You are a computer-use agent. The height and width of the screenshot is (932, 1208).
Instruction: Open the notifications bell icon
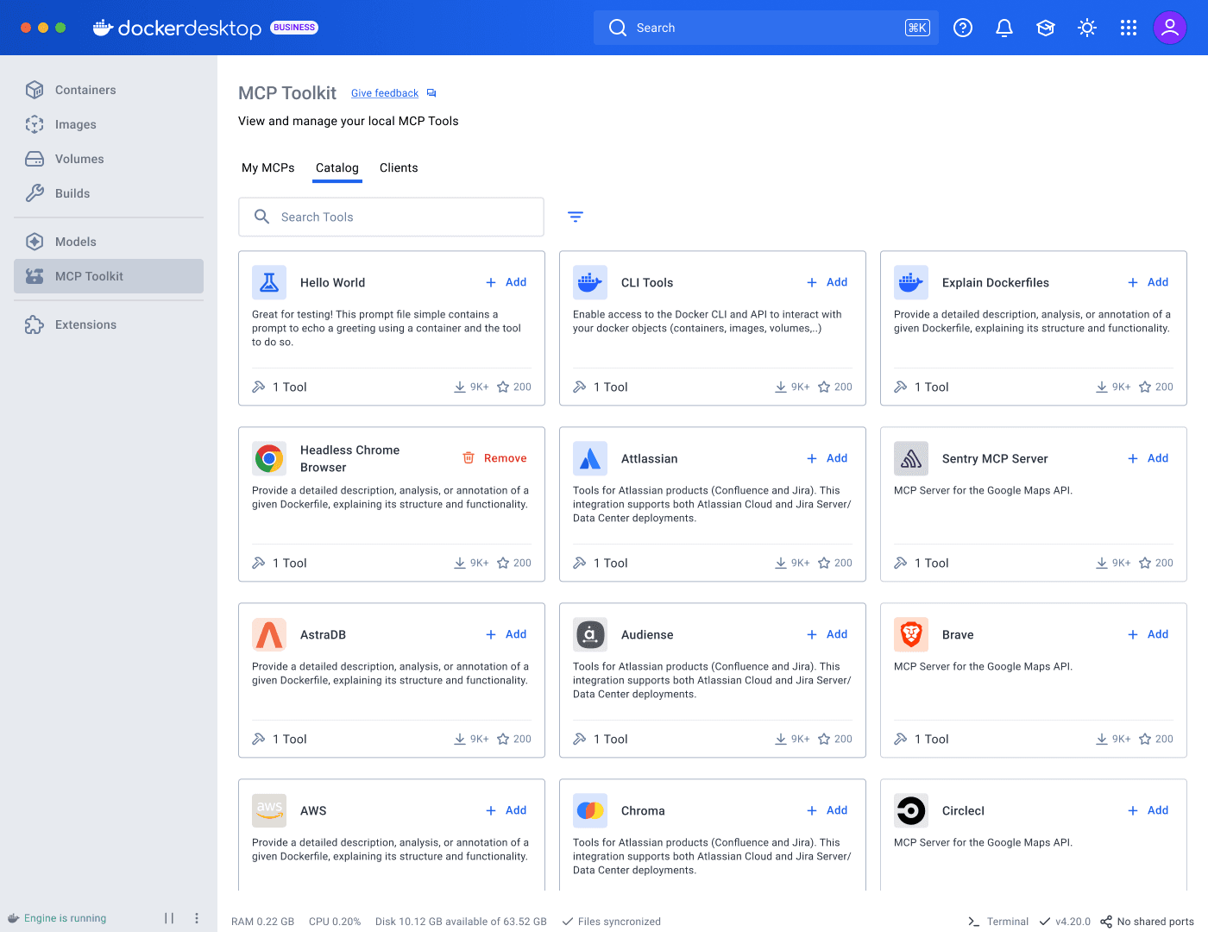(x=1004, y=28)
